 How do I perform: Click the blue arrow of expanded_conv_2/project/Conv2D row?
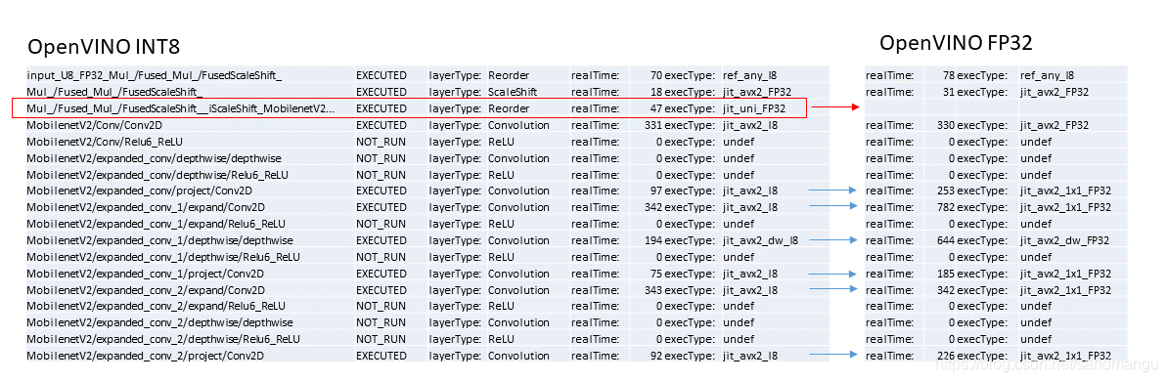click(834, 356)
